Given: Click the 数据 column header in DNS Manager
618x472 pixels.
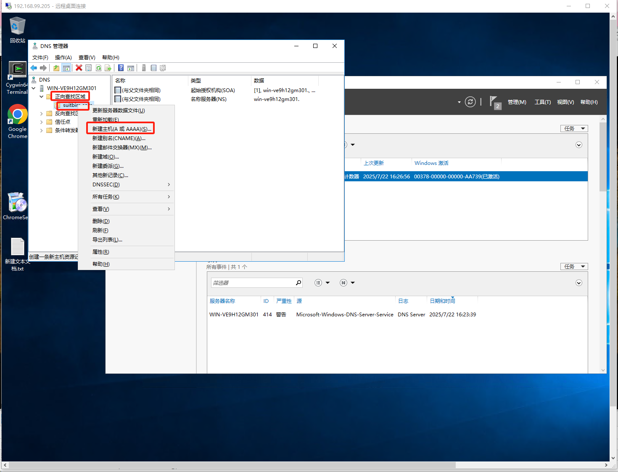Looking at the screenshot, I should coord(285,80).
